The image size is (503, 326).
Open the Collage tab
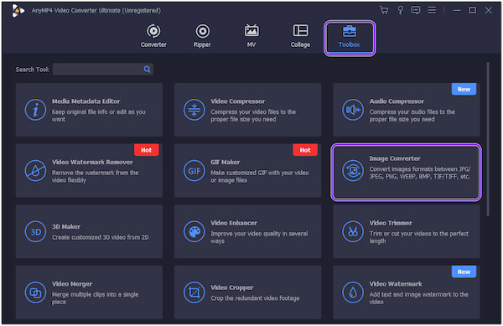pos(300,36)
